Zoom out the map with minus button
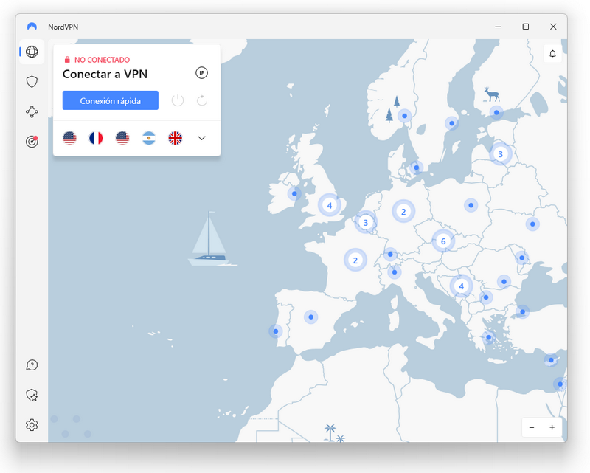The height and width of the screenshot is (473, 590). (532, 427)
